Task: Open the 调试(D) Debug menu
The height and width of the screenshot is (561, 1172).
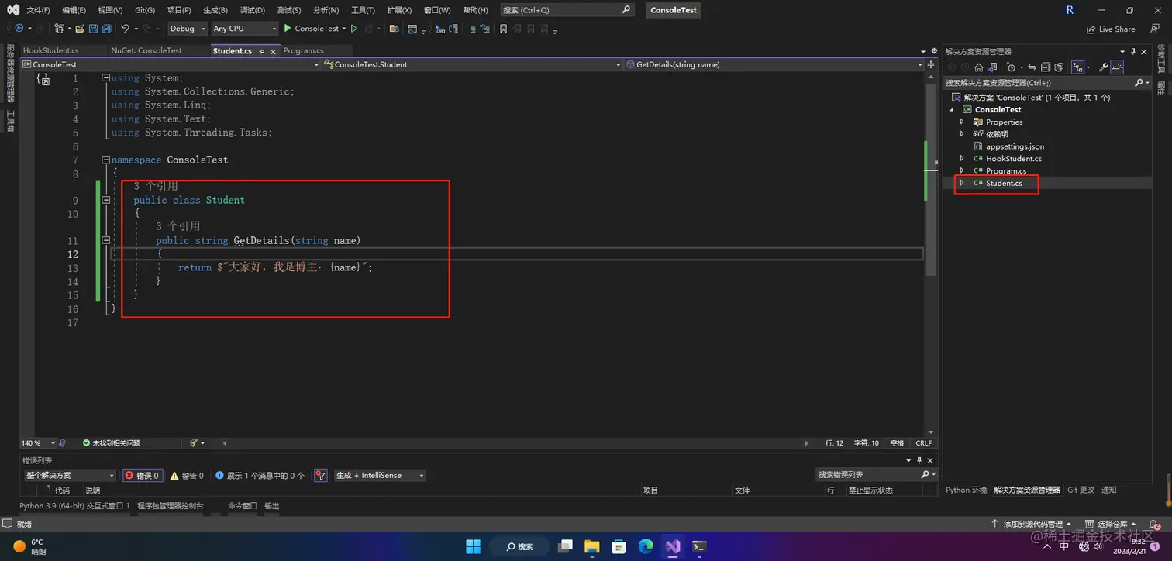Action: click(252, 10)
